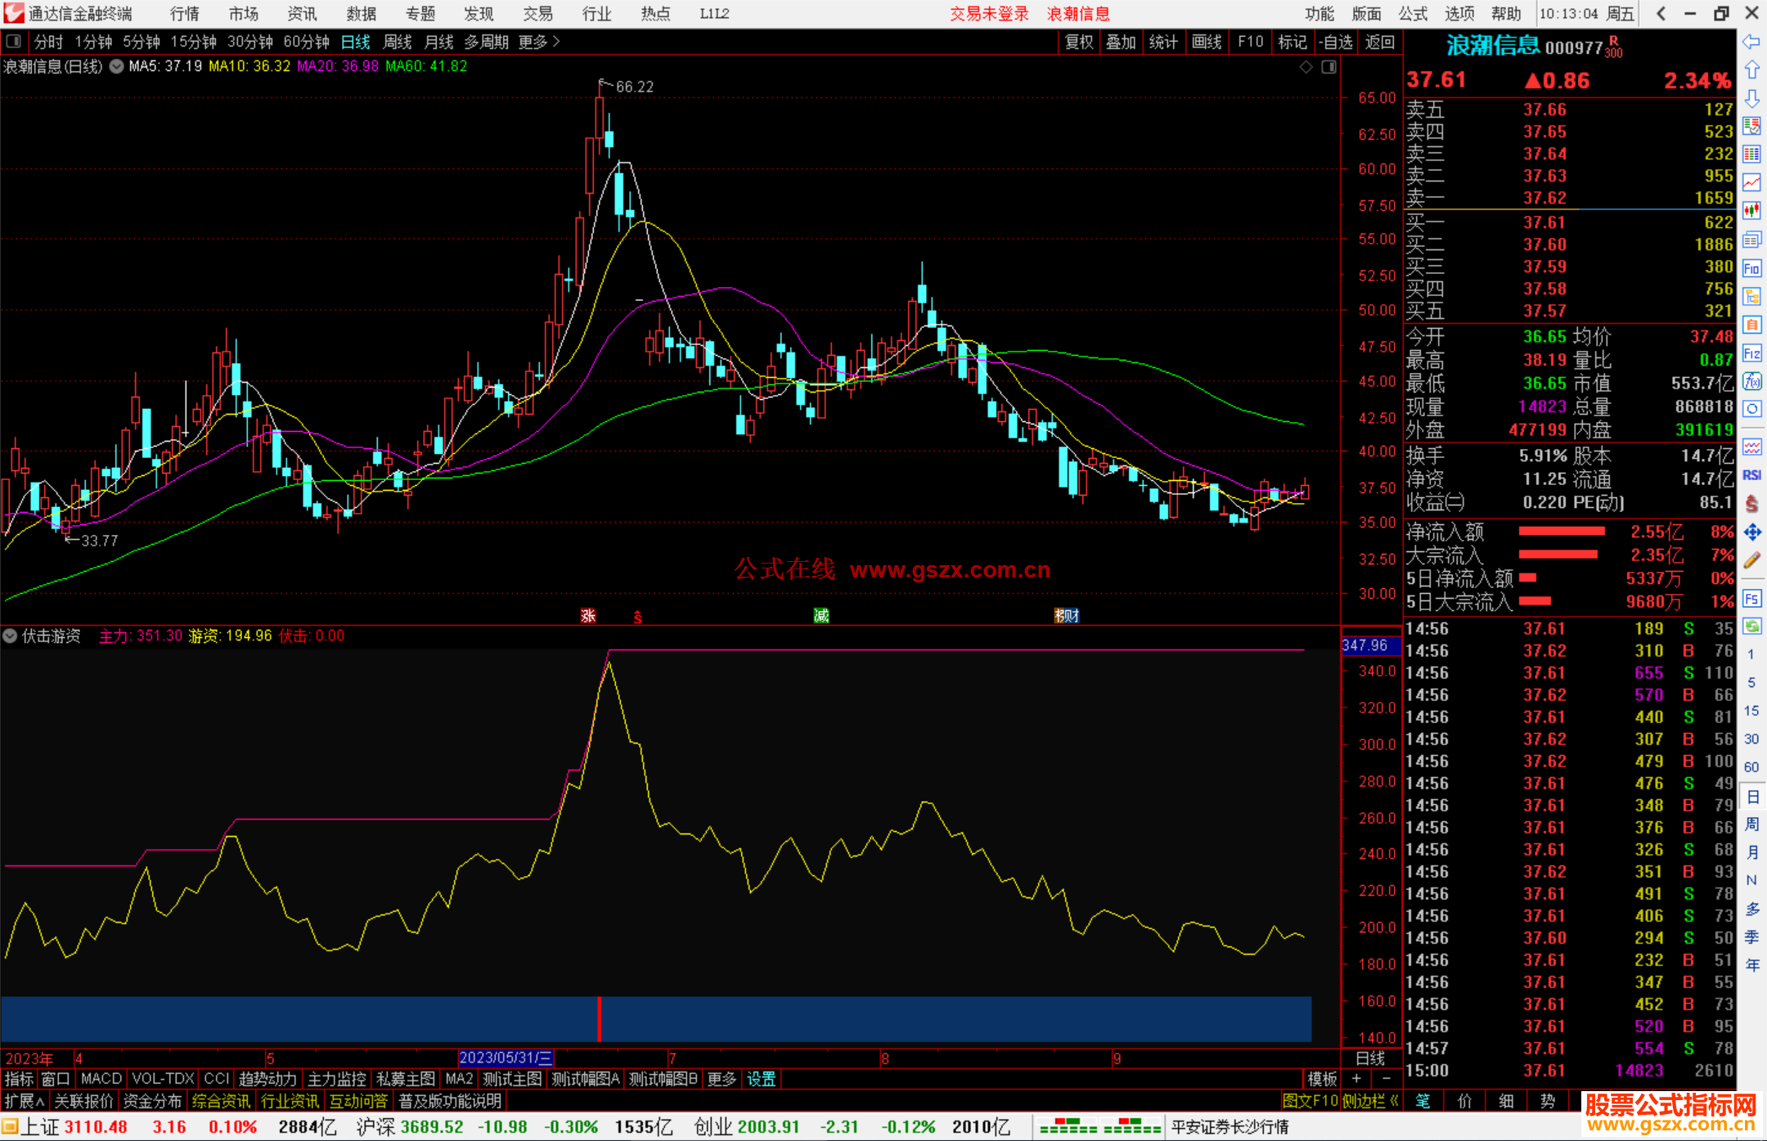Click the left chevron beside the minimize button
The width and height of the screenshot is (1767, 1141).
pyautogui.click(x=1661, y=13)
